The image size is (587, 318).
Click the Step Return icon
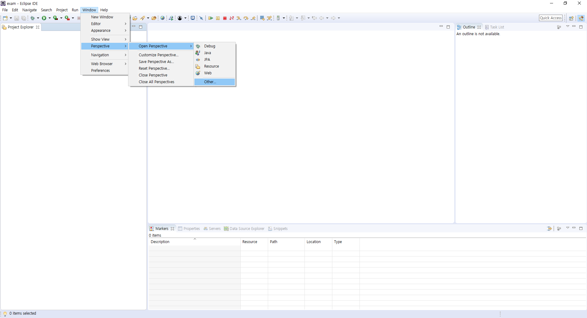tap(253, 18)
